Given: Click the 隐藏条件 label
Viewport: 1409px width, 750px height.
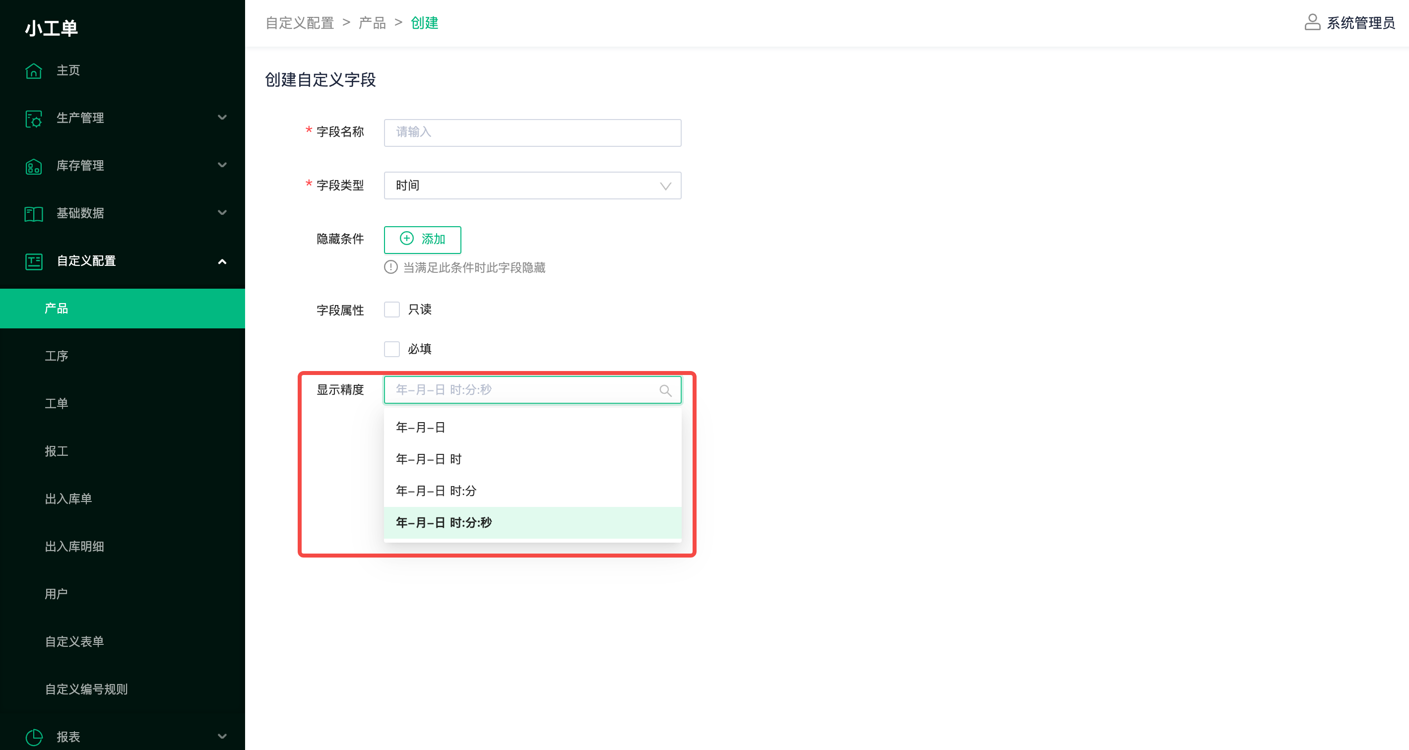Looking at the screenshot, I should 340,239.
